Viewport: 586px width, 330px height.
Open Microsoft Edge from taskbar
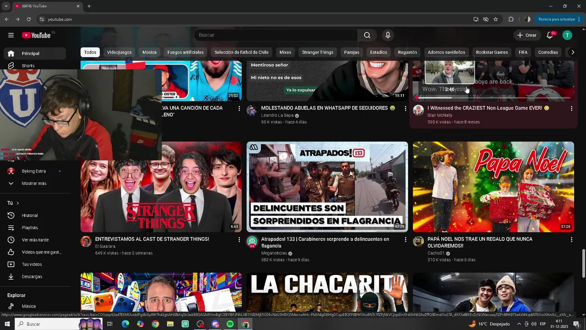125,324
